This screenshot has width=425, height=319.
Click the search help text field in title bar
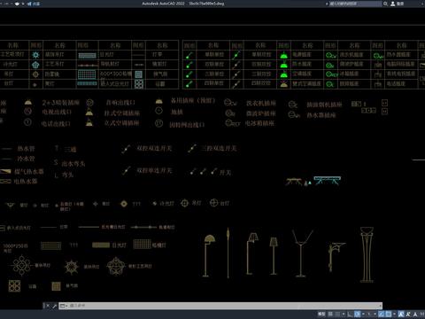click(x=356, y=4)
